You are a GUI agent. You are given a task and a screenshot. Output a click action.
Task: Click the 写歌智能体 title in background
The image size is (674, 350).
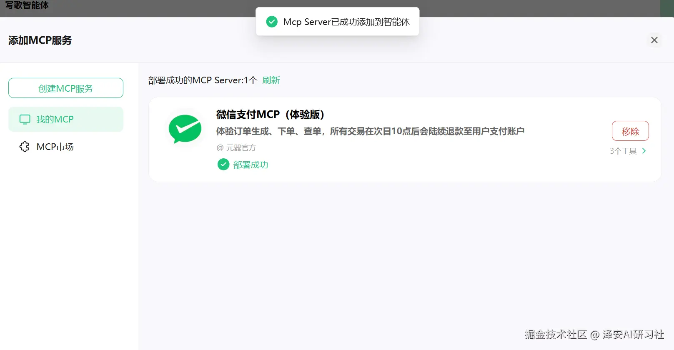tap(27, 5)
